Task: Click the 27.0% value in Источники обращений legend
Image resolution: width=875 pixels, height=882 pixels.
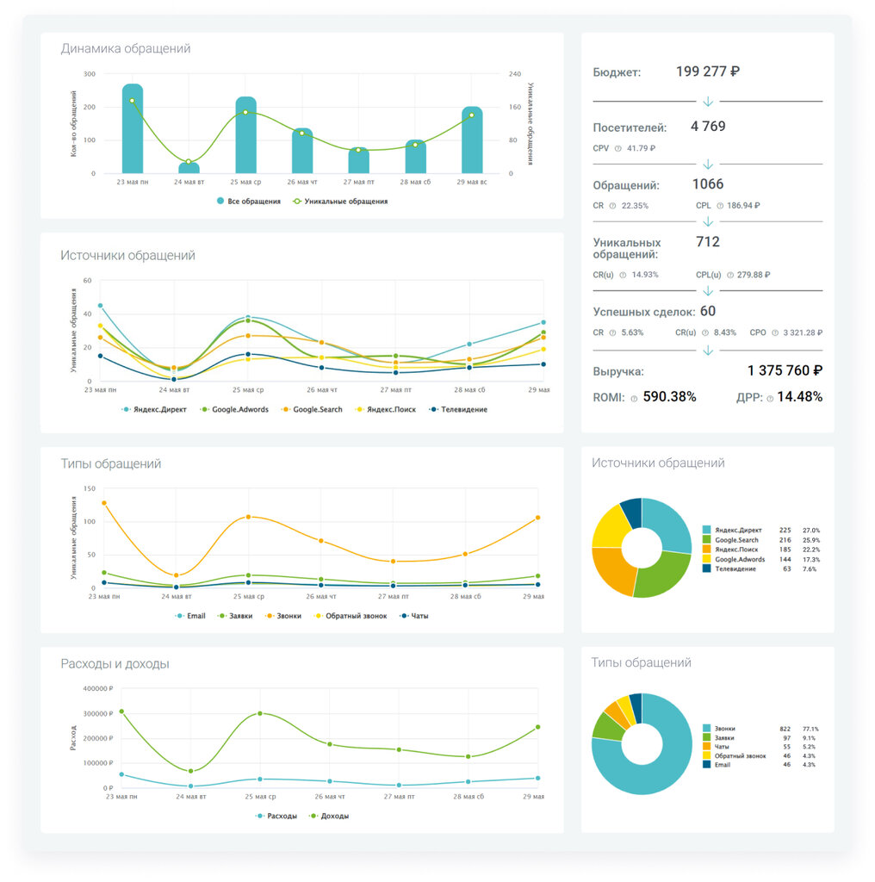Action: tap(811, 530)
